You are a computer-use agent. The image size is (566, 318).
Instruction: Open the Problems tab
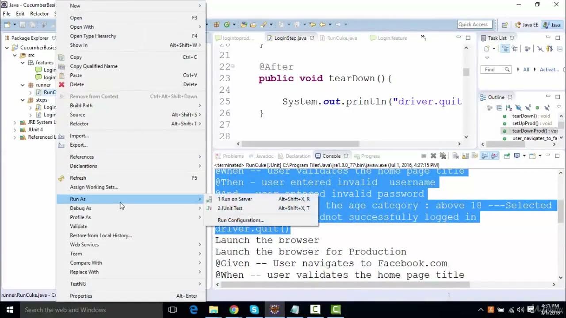(233, 156)
